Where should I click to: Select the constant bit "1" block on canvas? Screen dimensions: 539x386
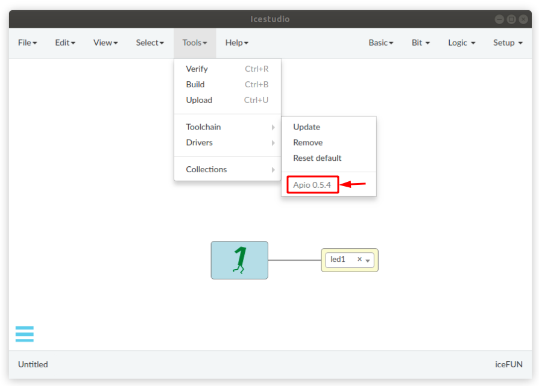coord(239,260)
